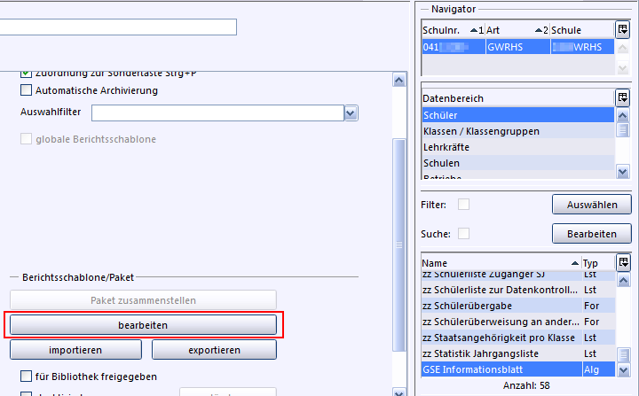Open the Auswahlfilter dropdown arrow
The height and width of the screenshot is (396, 639).
coord(351,113)
